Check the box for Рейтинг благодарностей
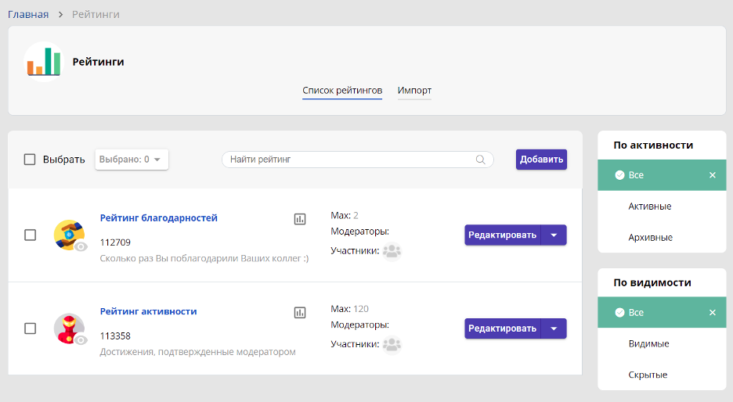The width and height of the screenshot is (733, 402). [x=30, y=235]
